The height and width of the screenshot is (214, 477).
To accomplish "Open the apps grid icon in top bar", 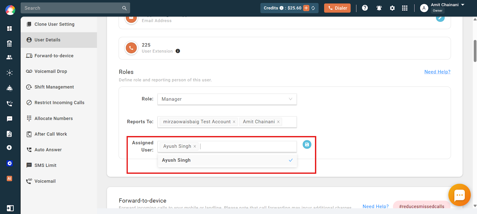I will click(x=405, y=8).
